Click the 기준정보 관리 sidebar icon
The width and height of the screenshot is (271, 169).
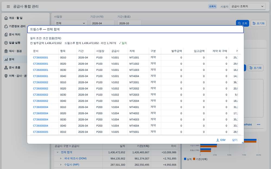coord(6,26)
